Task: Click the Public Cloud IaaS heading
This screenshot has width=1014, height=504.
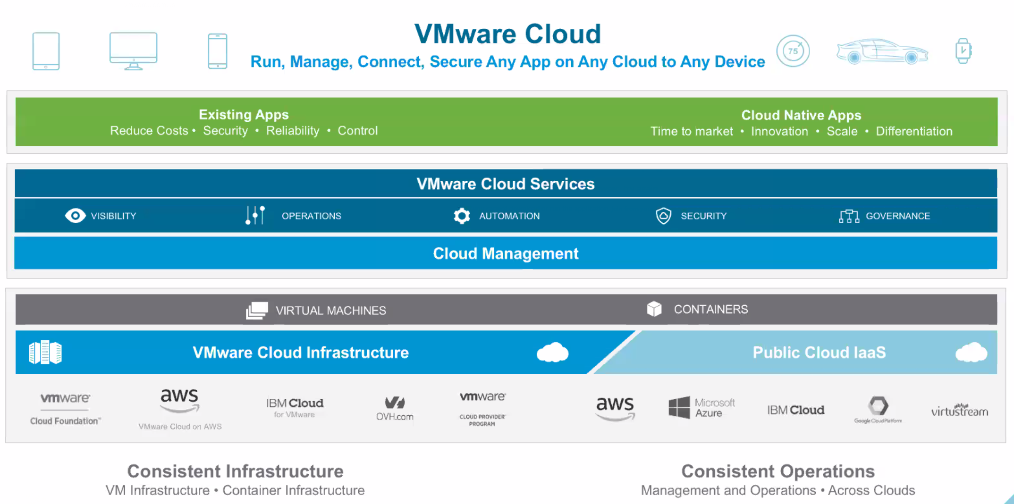Action: pos(819,353)
